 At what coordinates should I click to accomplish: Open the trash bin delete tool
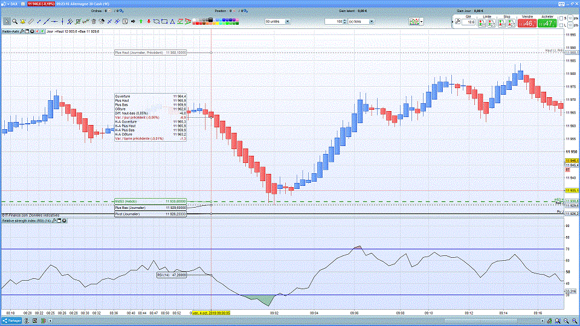pyautogui.click(x=94, y=22)
